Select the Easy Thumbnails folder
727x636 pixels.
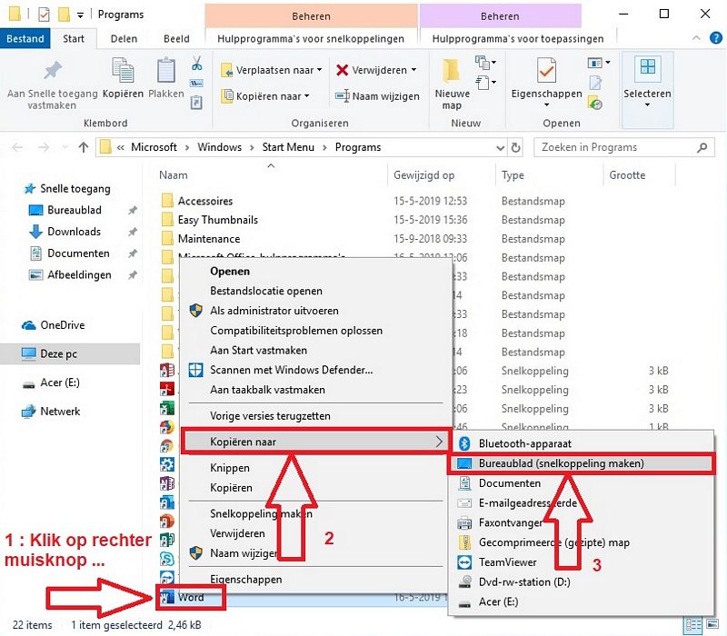pos(217,220)
